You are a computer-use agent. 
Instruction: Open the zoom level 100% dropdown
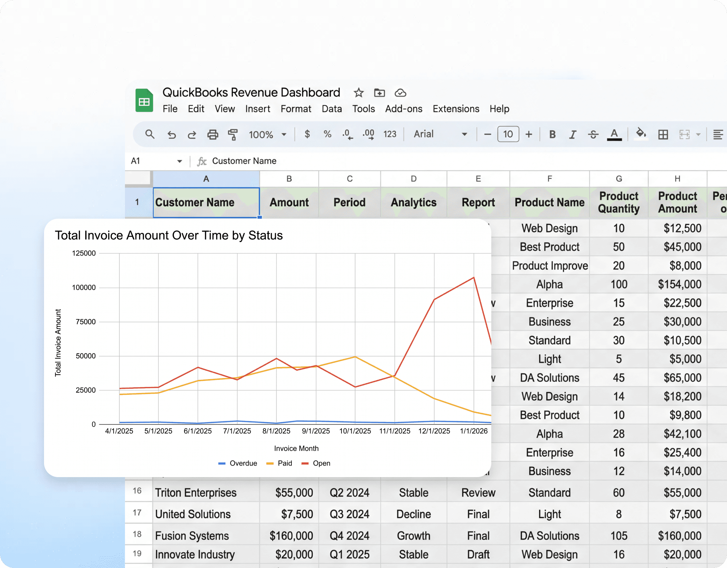pos(268,135)
